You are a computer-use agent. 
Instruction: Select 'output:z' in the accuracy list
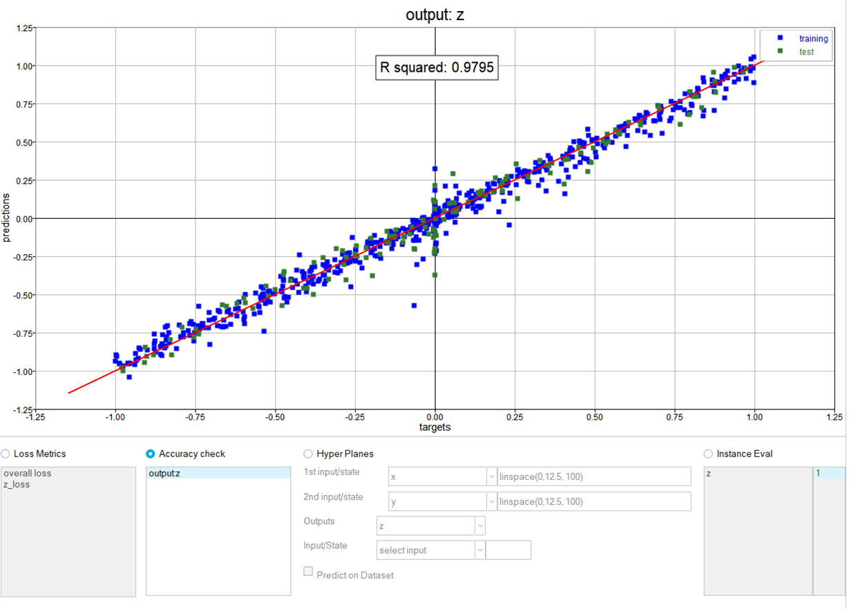(x=164, y=473)
